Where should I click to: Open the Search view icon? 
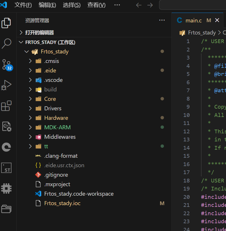click(x=6, y=44)
